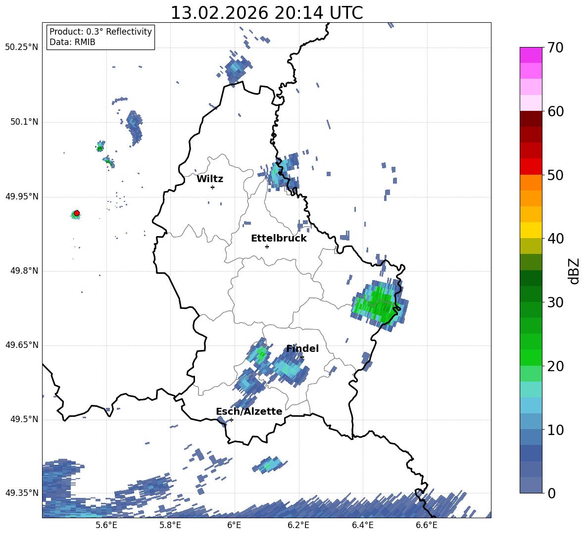Click the 5.8°E longitude label
This screenshot has width=586, height=535.
coord(170,526)
